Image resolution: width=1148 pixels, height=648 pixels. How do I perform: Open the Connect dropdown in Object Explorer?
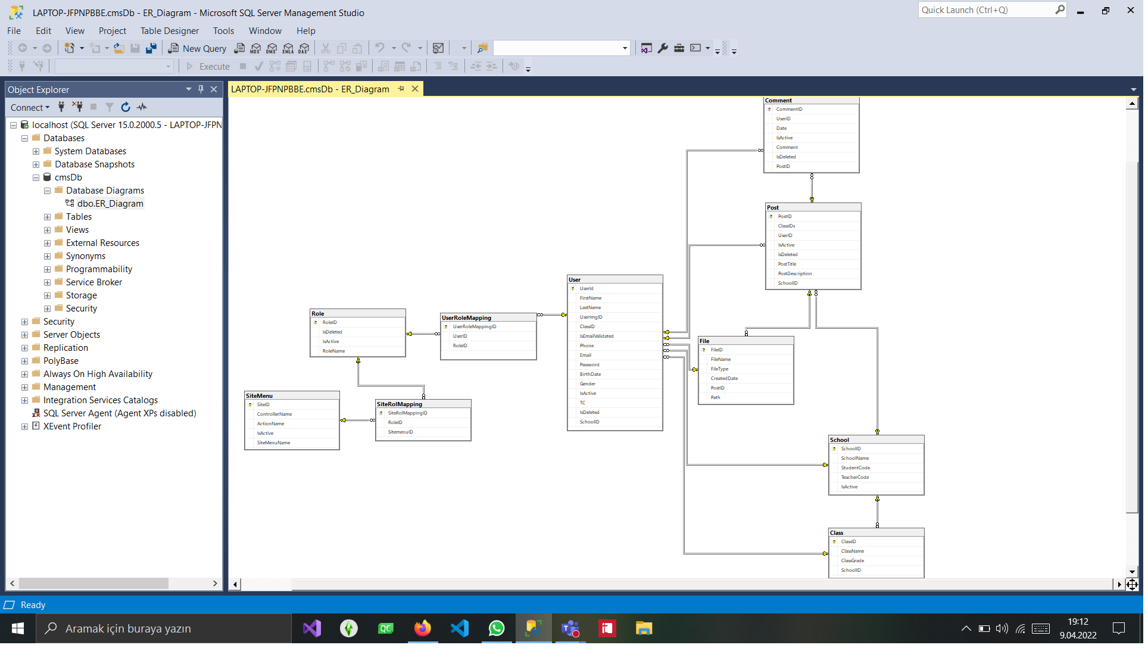point(30,108)
